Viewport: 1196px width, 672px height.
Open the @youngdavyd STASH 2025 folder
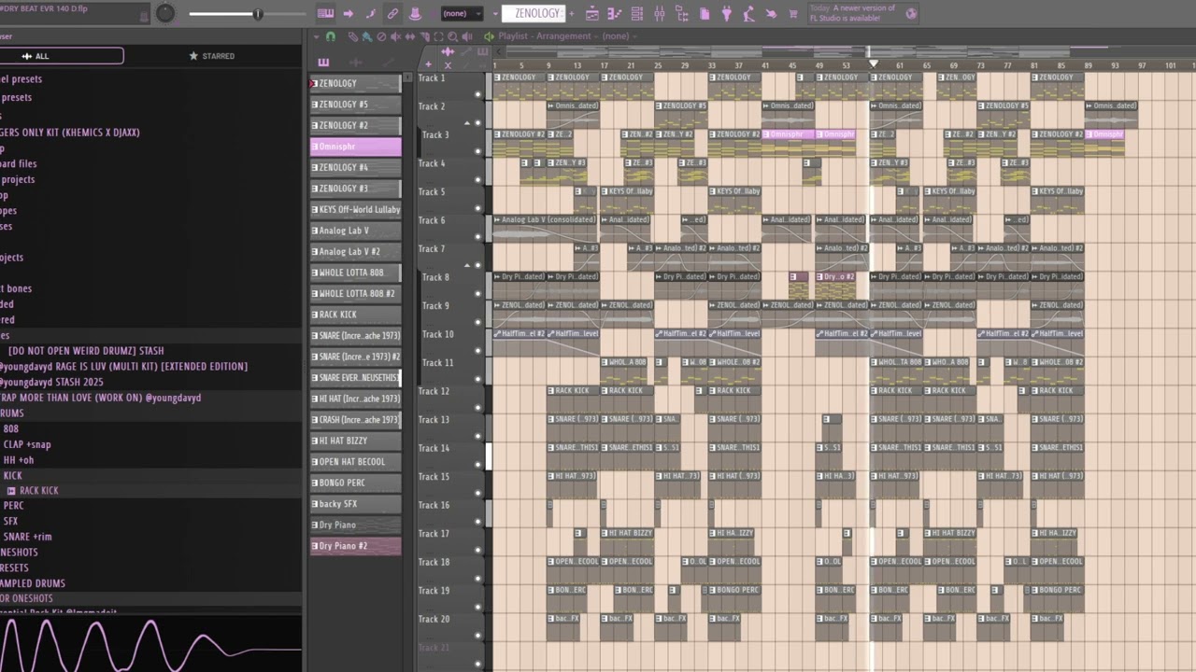(51, 382)
